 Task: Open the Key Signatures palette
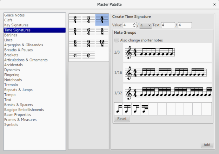pyautogui.click(x=16, y=25)
